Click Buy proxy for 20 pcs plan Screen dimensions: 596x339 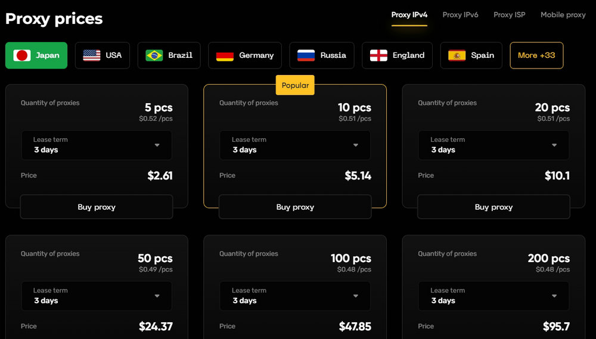click(493, 207)
